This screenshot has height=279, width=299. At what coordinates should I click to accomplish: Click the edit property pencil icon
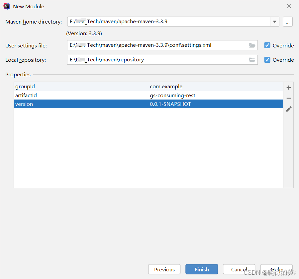[289, 109]
